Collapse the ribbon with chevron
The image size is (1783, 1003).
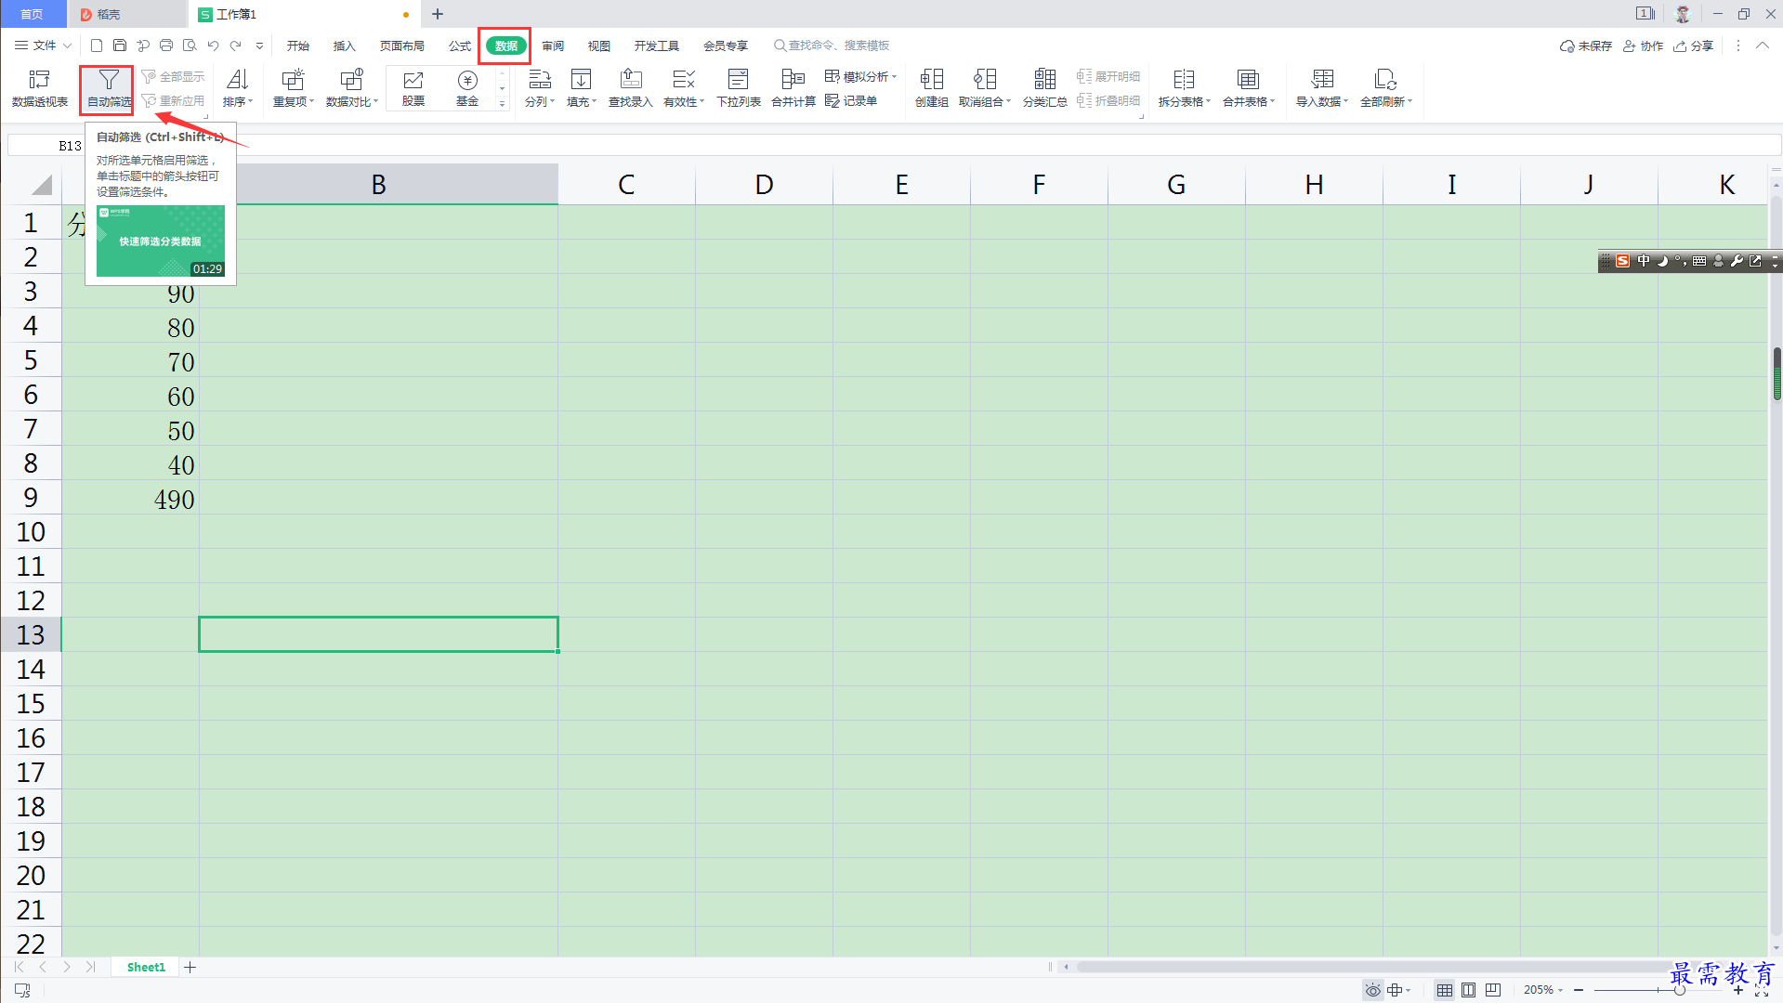point(1762,45)
